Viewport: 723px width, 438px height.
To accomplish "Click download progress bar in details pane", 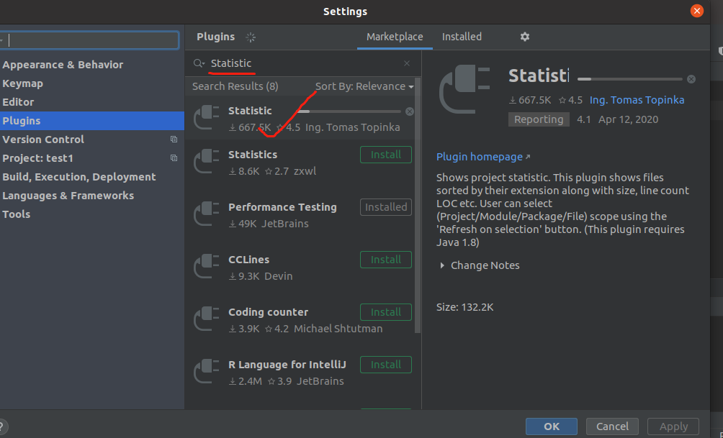I will pyautogui.click(x=630, y=79).
